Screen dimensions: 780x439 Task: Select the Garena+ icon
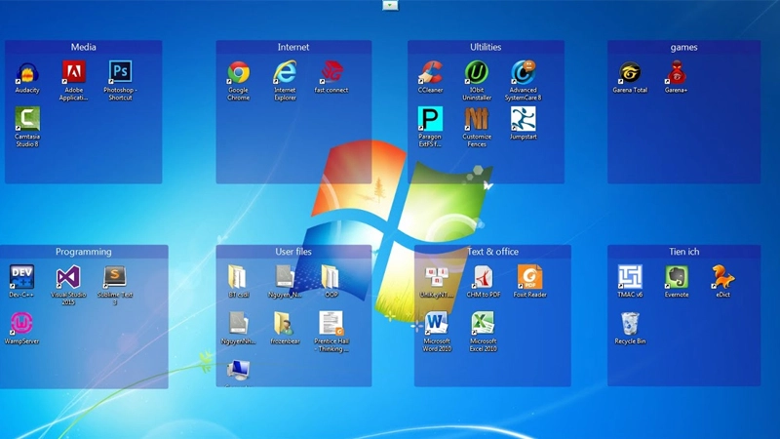677,72
